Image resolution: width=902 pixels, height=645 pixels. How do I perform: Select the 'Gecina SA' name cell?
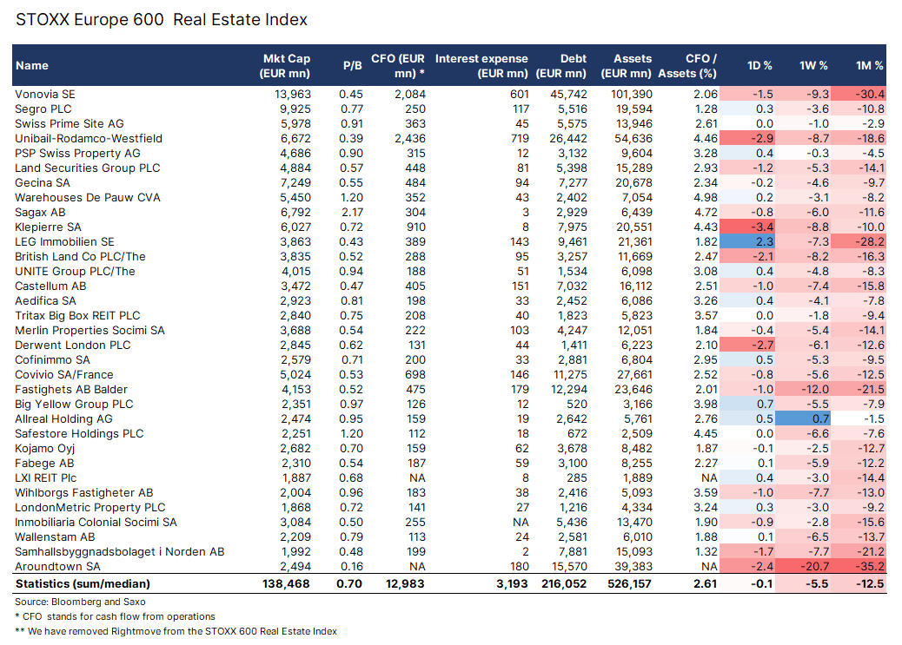coord(43,183)
